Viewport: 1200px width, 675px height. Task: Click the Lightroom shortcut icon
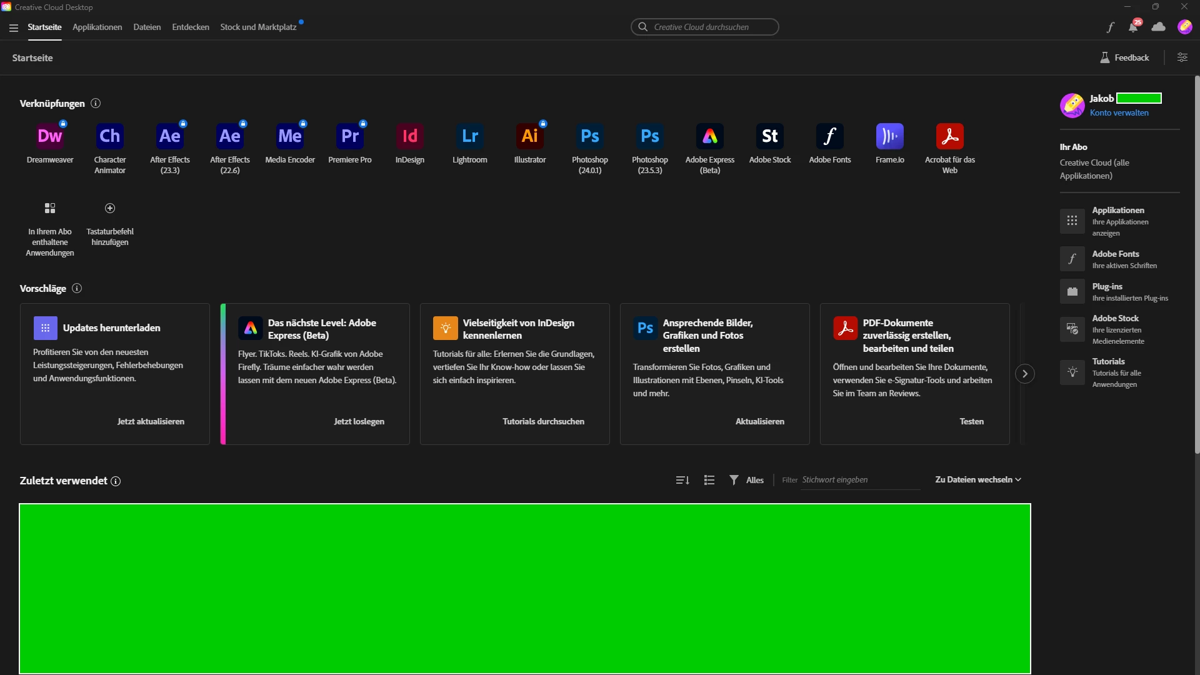coord(470,136)
